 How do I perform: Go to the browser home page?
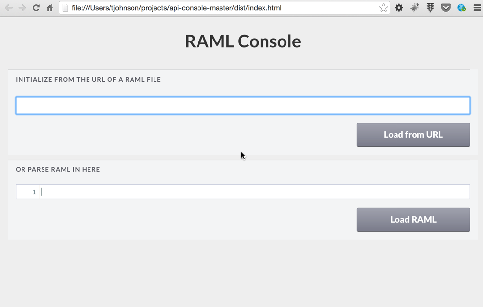tap(50, 8)
